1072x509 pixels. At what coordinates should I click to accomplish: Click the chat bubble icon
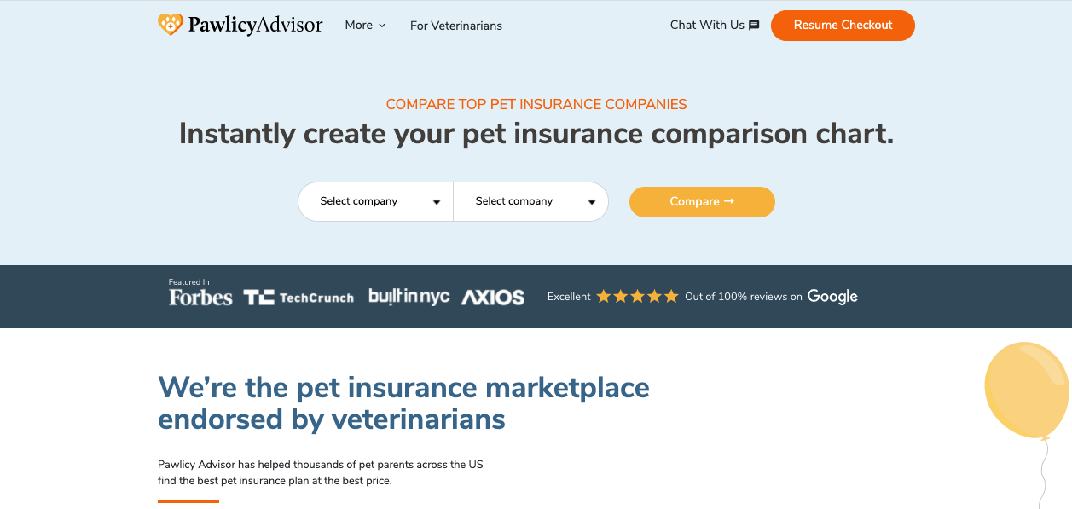point(754,26)
